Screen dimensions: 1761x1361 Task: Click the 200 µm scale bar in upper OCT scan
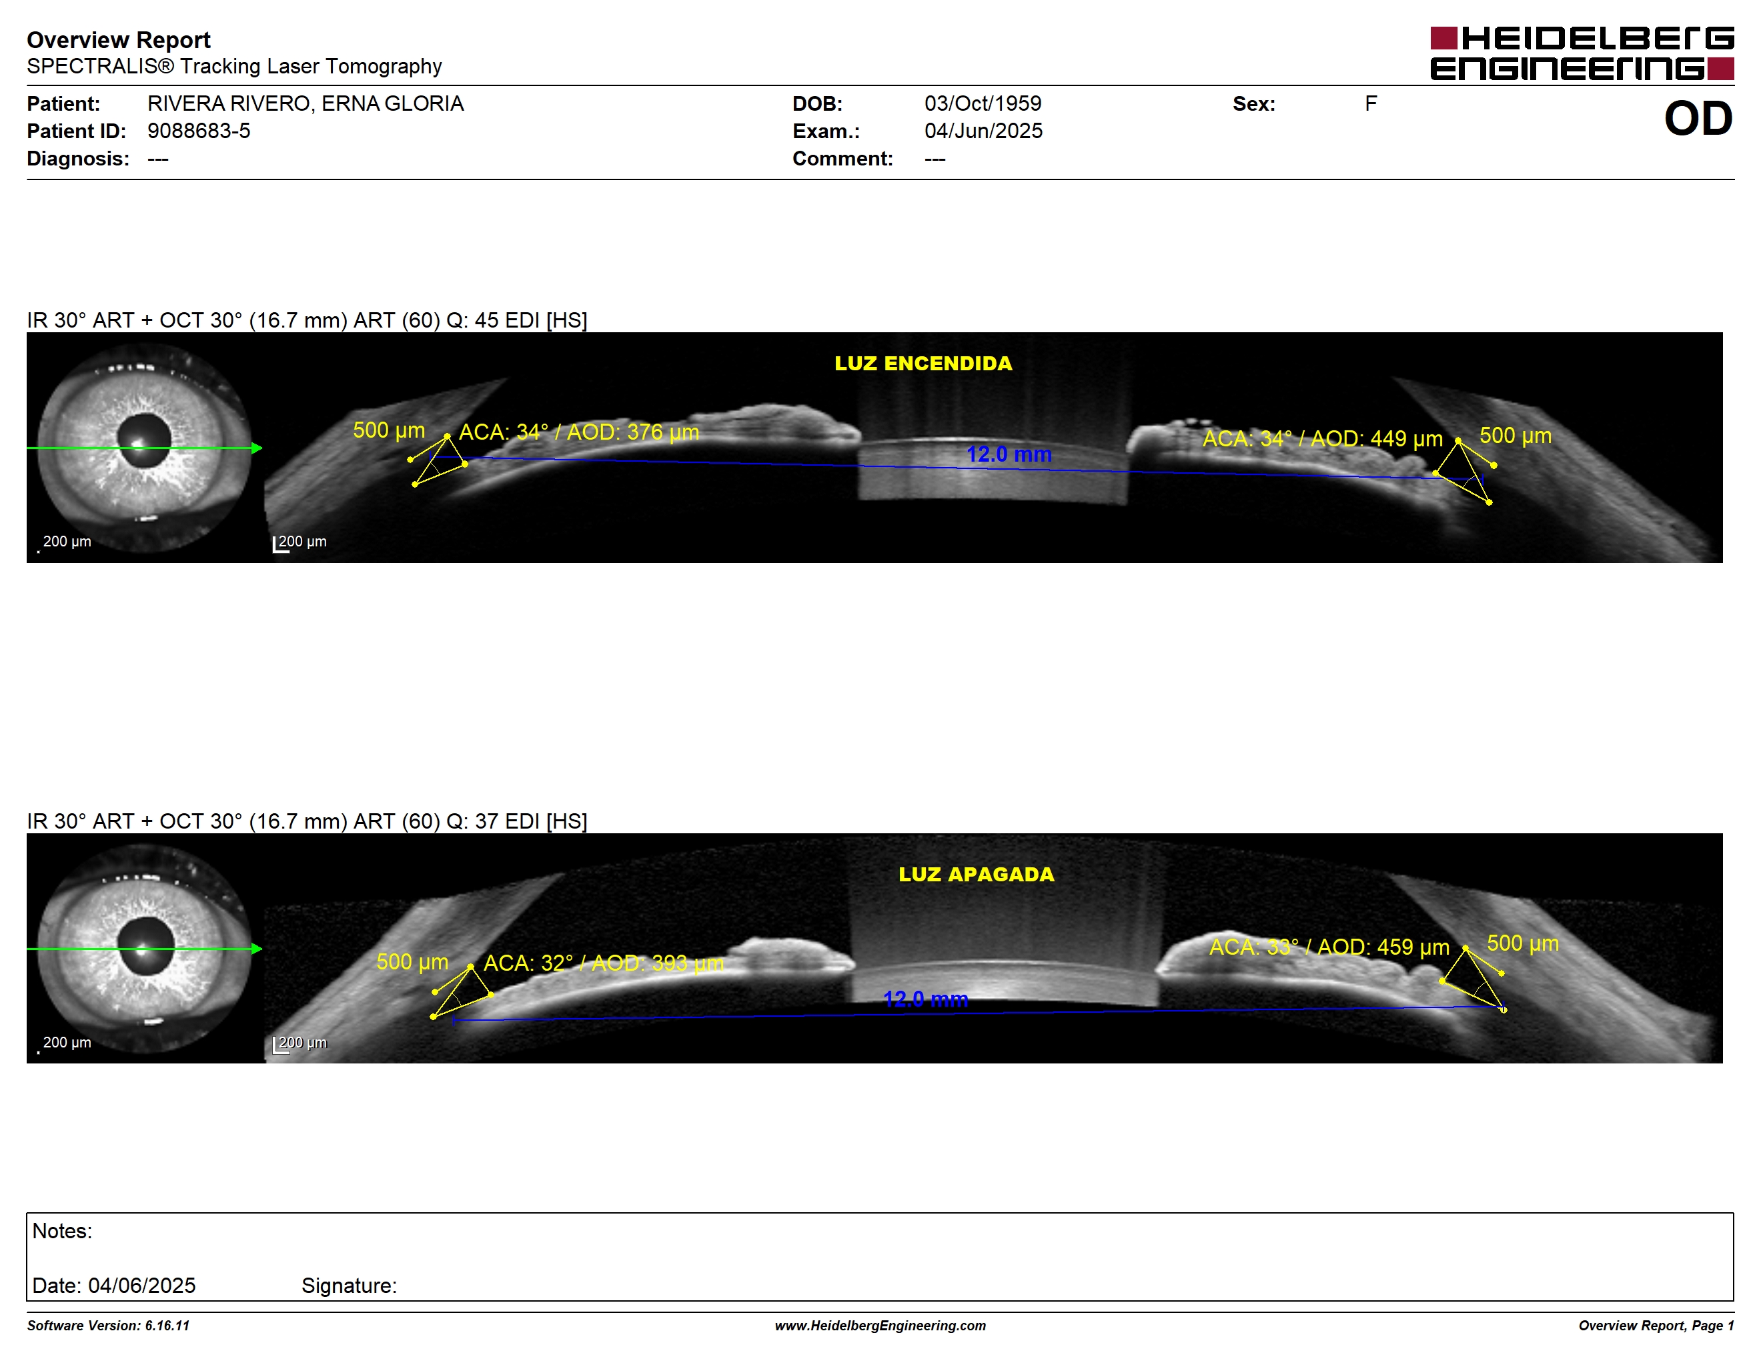281,544
